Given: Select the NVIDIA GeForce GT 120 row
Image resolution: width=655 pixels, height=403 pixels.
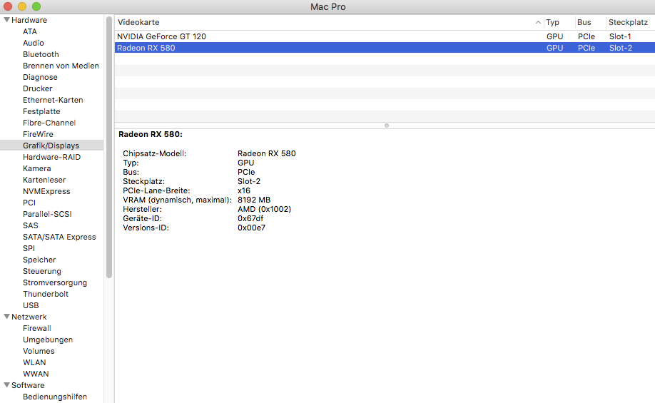Looking at the screenshot, I should tap(385, 36).
